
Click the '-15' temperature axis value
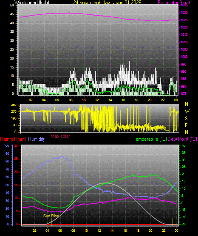click(x=184, y=224)
